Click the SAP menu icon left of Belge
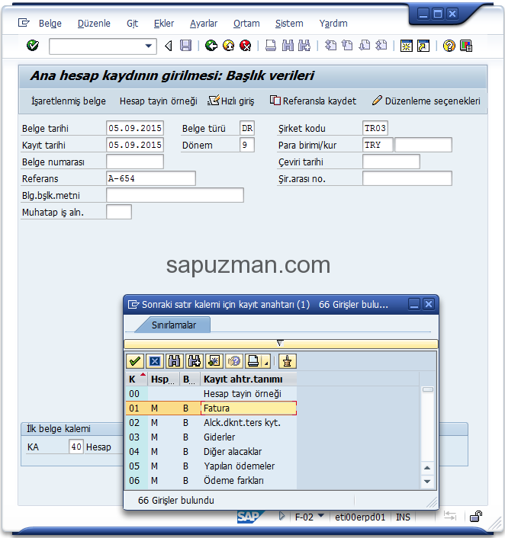The width and height of the screenshot is (505, 538). point(24,23)
